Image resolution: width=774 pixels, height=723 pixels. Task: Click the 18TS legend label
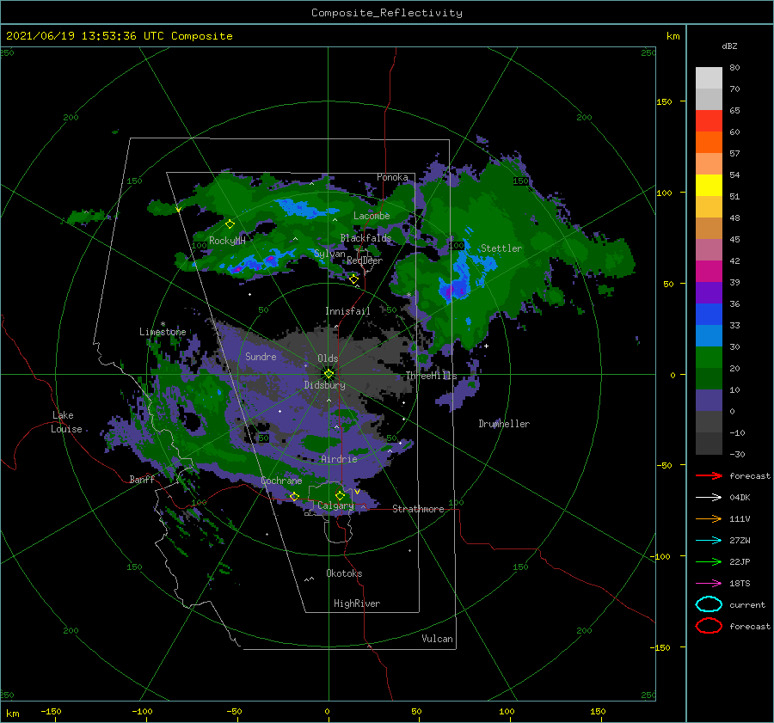[740, 584]
